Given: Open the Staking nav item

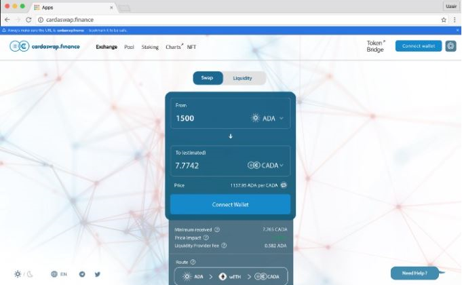Looking at the screenshot, I should [150, 47].
